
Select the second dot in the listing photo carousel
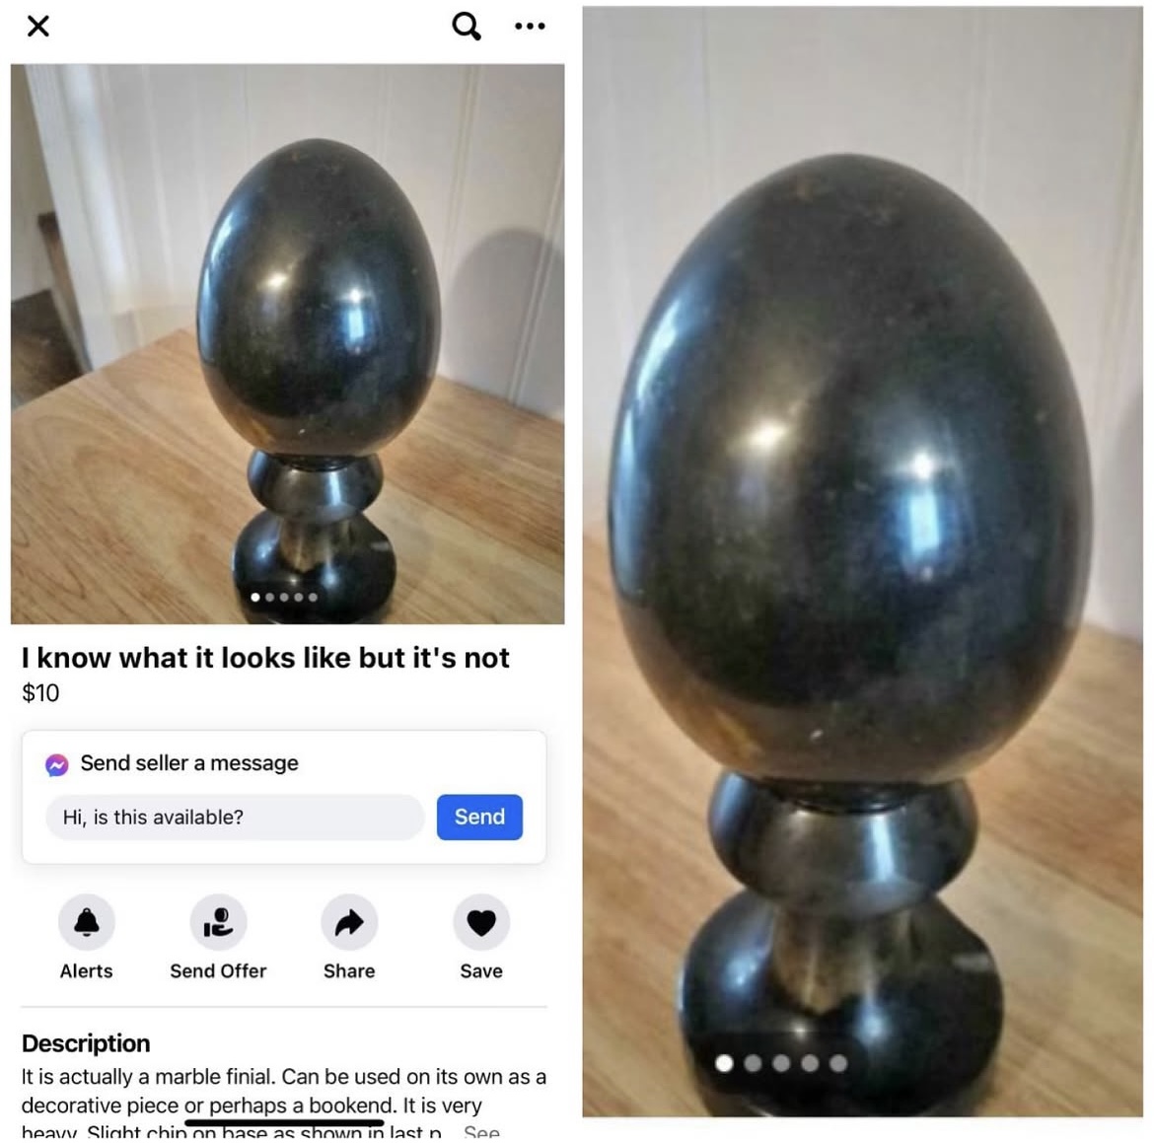tap(270, 597)
